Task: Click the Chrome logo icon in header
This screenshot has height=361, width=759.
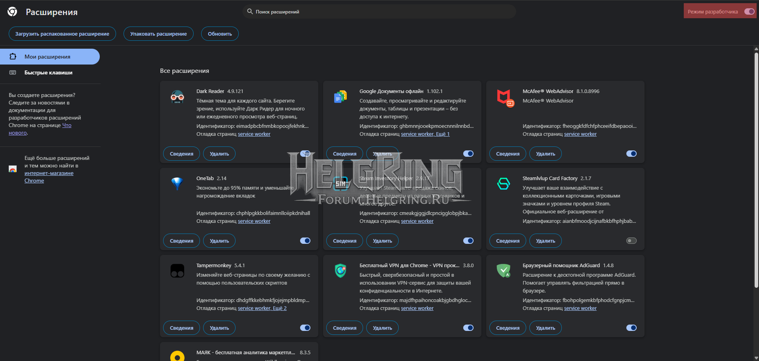Action: 12,12
